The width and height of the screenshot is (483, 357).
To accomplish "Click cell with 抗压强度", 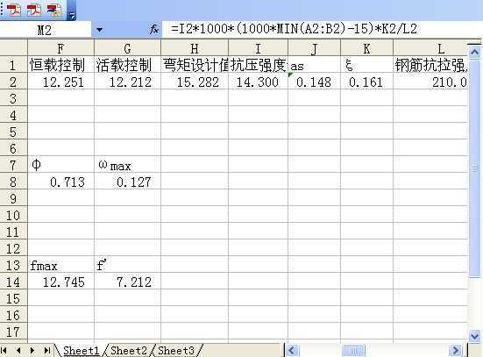I will [258, 64].
